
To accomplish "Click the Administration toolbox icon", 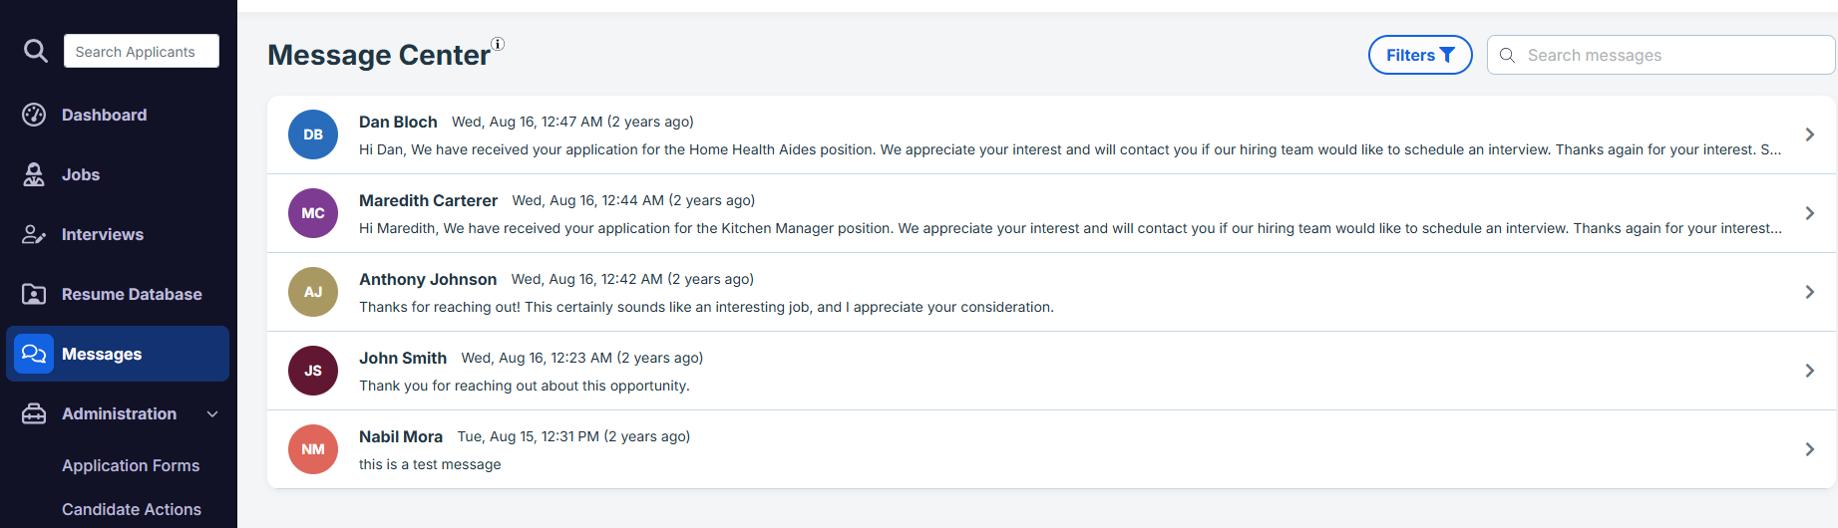I will (x=34, y=413).
